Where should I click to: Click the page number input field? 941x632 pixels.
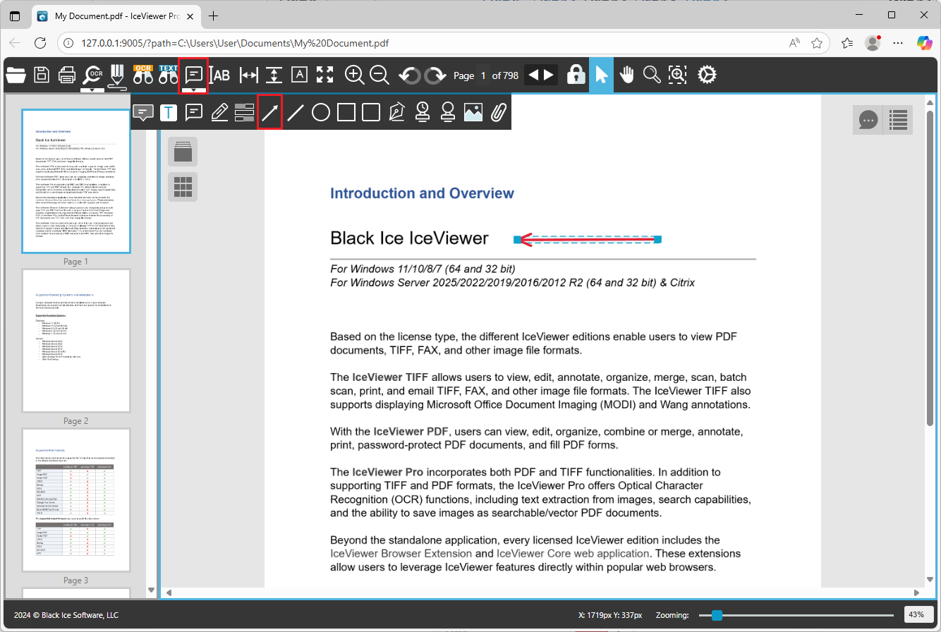point(483,75)
